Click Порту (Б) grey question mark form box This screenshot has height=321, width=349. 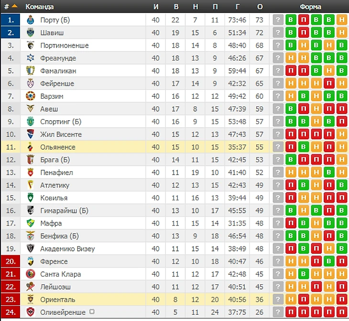(278, 20)
